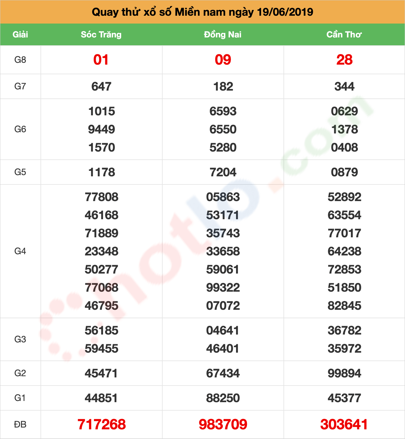Click the red G8 number 01
405x439 pixels.
[x=101, y=60]
